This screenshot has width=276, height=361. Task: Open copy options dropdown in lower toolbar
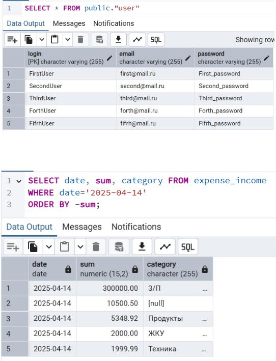tap(49, 247)
